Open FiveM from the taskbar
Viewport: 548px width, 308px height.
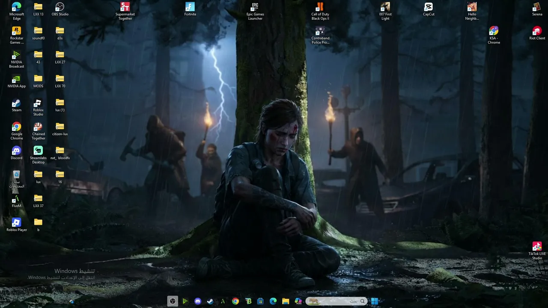tap(223, 301)
